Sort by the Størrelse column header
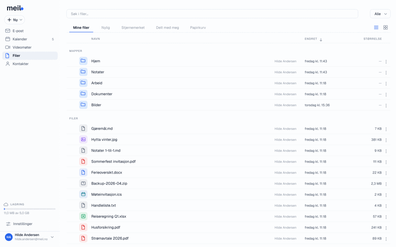 pyautogui.click(x=373, y=39)
